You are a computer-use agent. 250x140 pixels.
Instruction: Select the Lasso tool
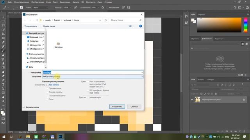(x=3, y=25)
